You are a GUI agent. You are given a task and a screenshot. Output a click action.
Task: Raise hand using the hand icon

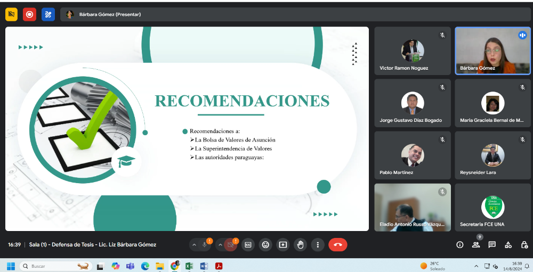[x=300, y=244]
